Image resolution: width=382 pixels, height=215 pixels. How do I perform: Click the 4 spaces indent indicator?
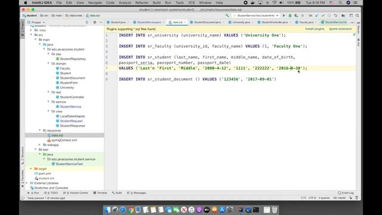[x=324, y=198]
